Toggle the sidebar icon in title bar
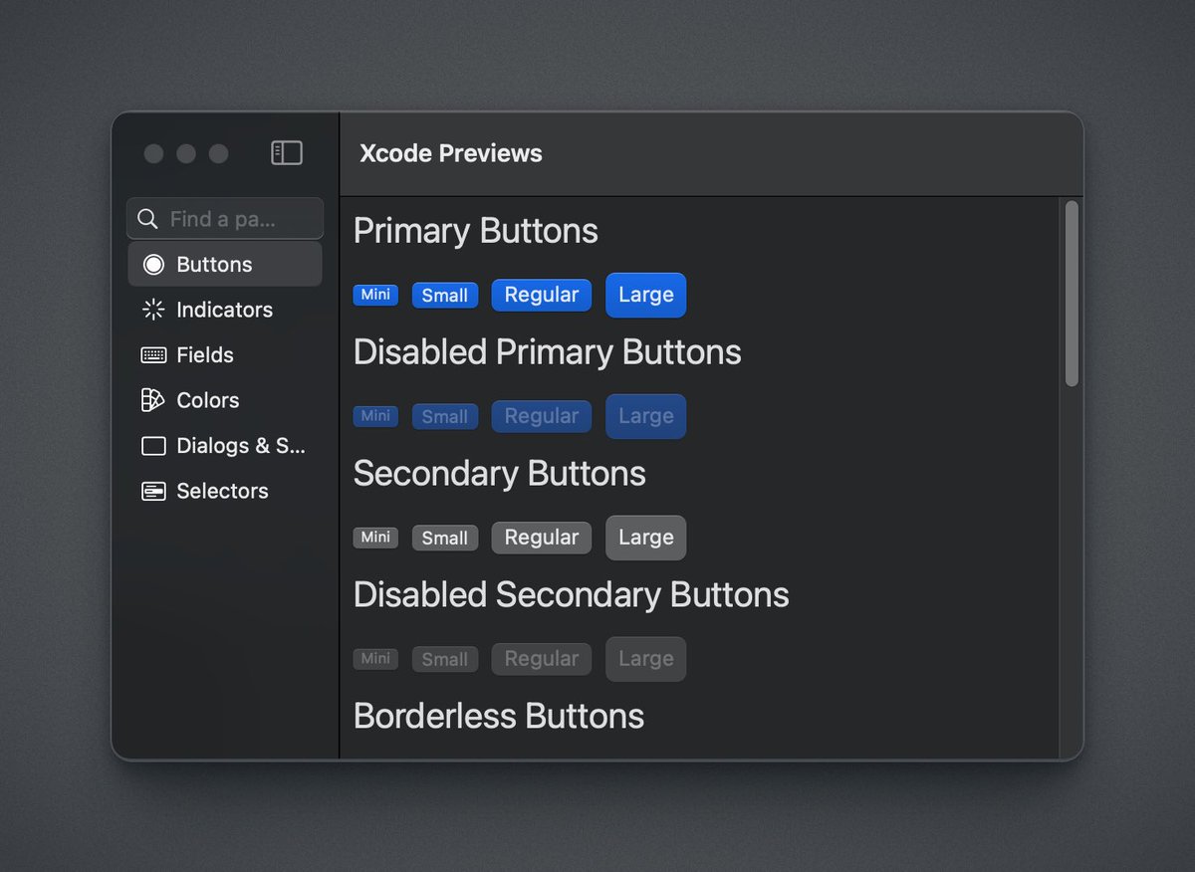 click(x=287, y=152)
